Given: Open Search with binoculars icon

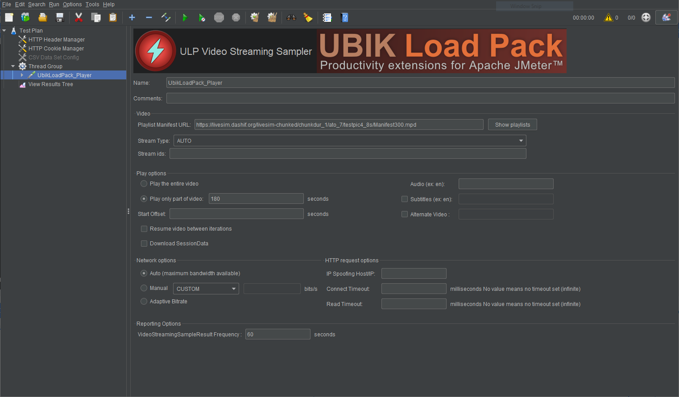Looking at the screenshot, I should pyautogui.click(x=291, y=17).
